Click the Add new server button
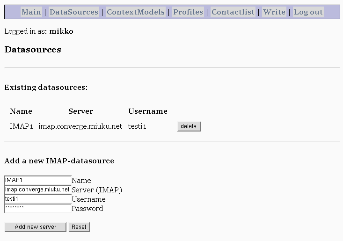 click(x=36, y=227)
